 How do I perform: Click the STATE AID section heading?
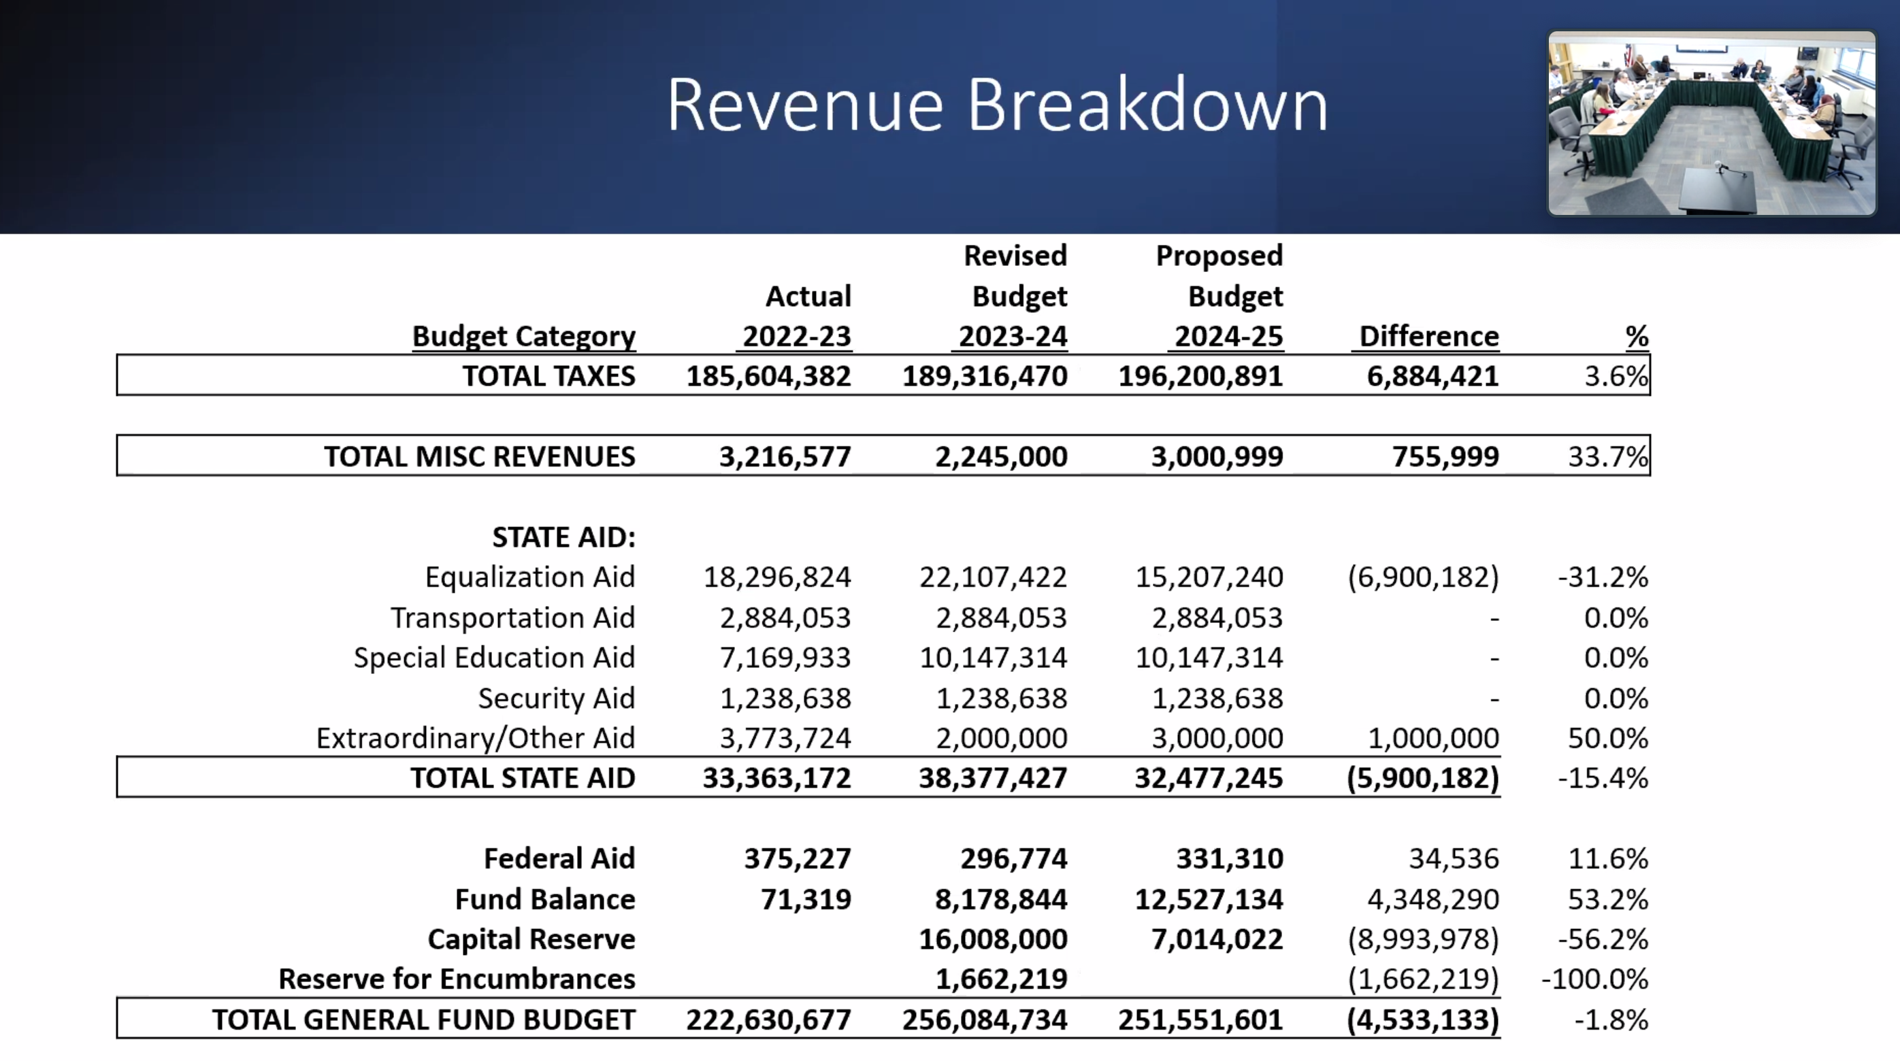(563, 537)
